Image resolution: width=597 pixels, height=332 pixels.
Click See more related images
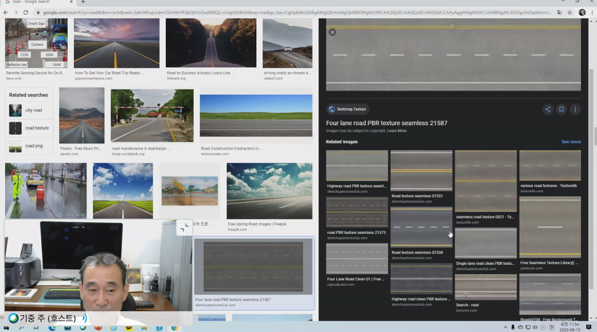point(570,142)
